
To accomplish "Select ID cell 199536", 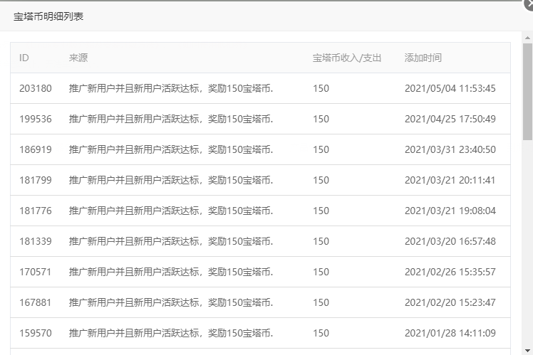I will 36,119.
